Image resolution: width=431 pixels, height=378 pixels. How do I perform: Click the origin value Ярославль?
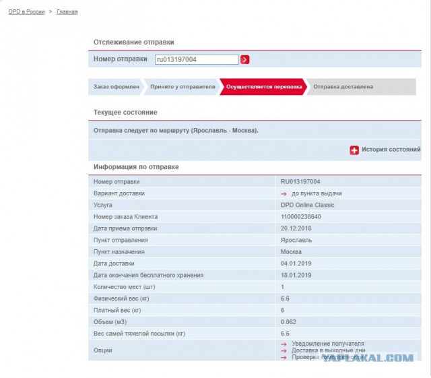[x=296, y=240]
